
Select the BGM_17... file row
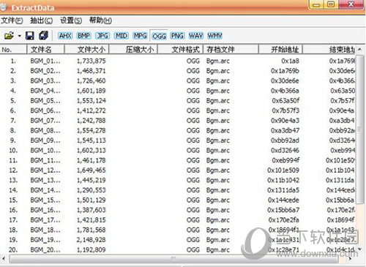coord(178,220)
